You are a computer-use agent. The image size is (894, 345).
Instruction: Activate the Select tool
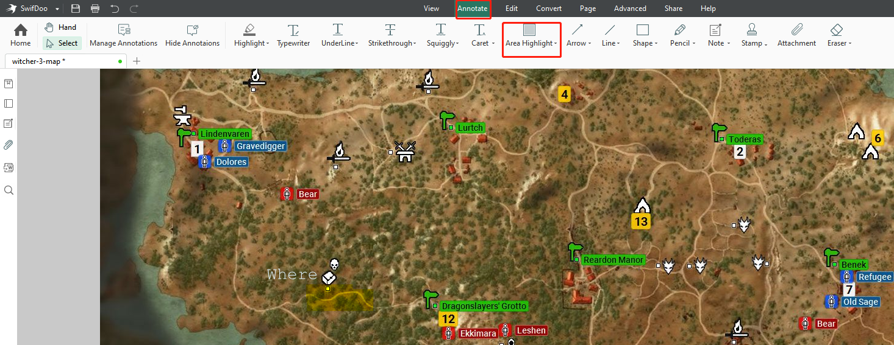(61, 43)
